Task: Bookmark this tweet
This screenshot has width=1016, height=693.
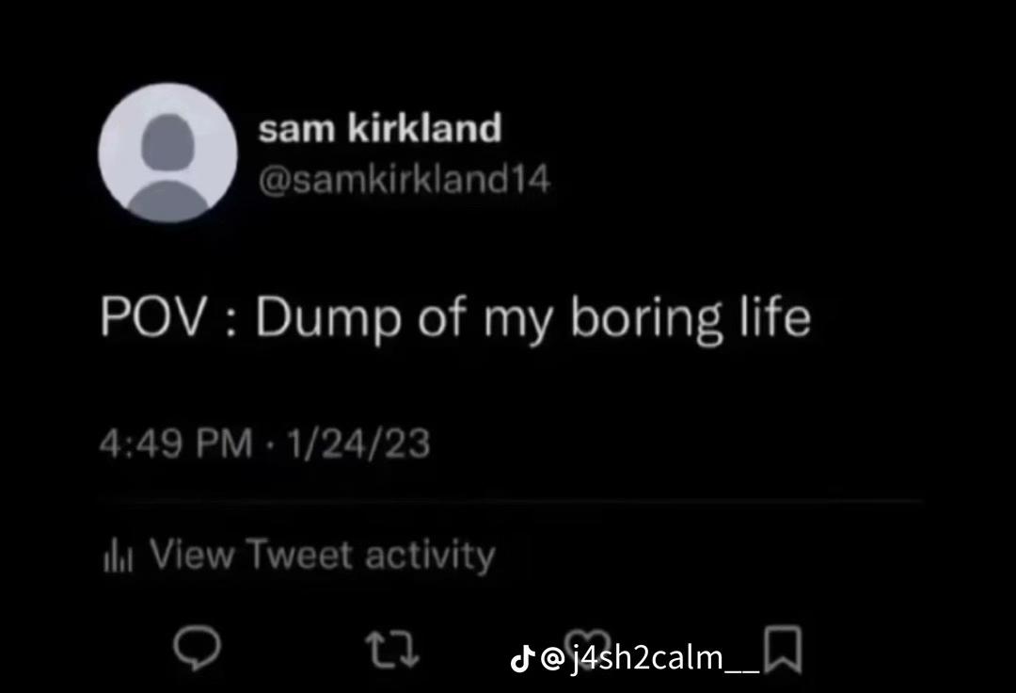Action: click(784, 650)
